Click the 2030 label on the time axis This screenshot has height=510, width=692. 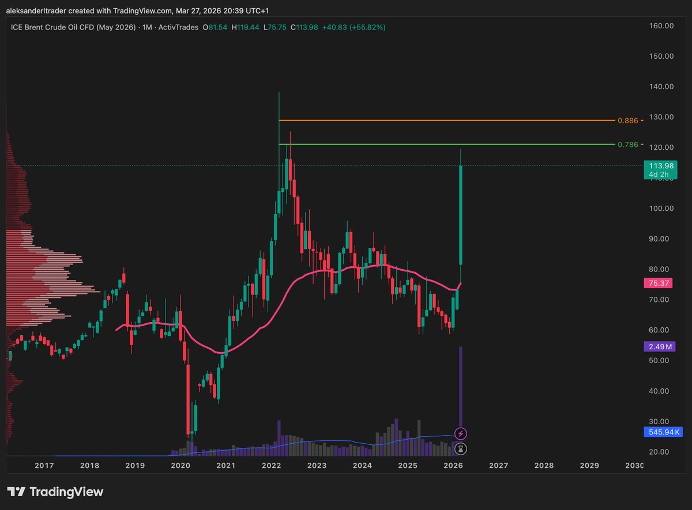pyautogui.click(x=634, y=465)
